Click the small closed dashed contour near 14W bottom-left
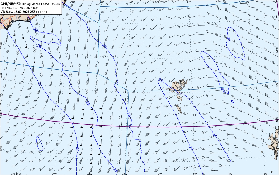This screenshot has height=175, width=279. tap(40, 143)
